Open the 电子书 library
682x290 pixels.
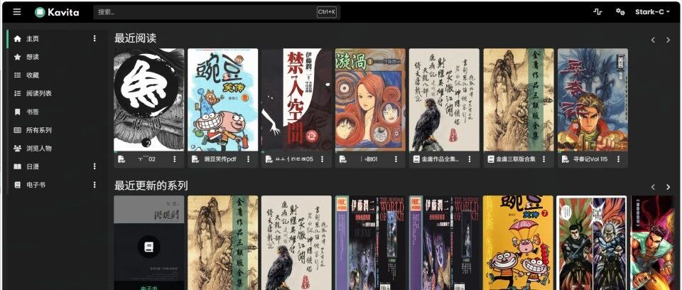pyautogui.click(x=36, y=185)
